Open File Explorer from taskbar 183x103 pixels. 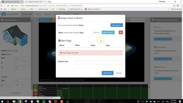[14, 101]
